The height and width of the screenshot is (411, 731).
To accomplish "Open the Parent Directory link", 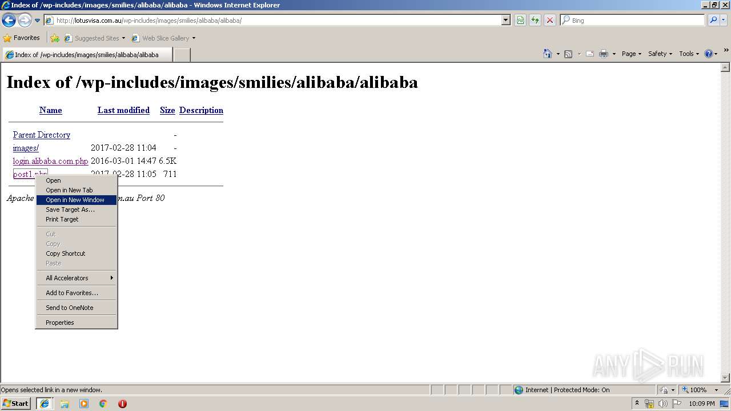I will [42, 135].
